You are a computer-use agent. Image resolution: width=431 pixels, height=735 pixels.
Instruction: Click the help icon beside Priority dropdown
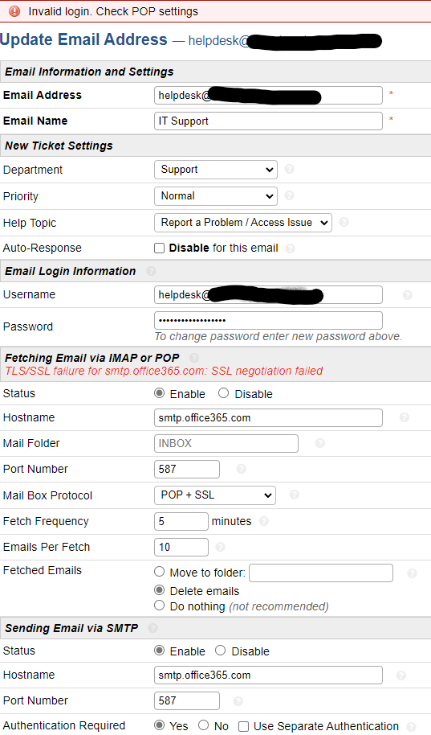pyautogui.click(x=289, y=195)
